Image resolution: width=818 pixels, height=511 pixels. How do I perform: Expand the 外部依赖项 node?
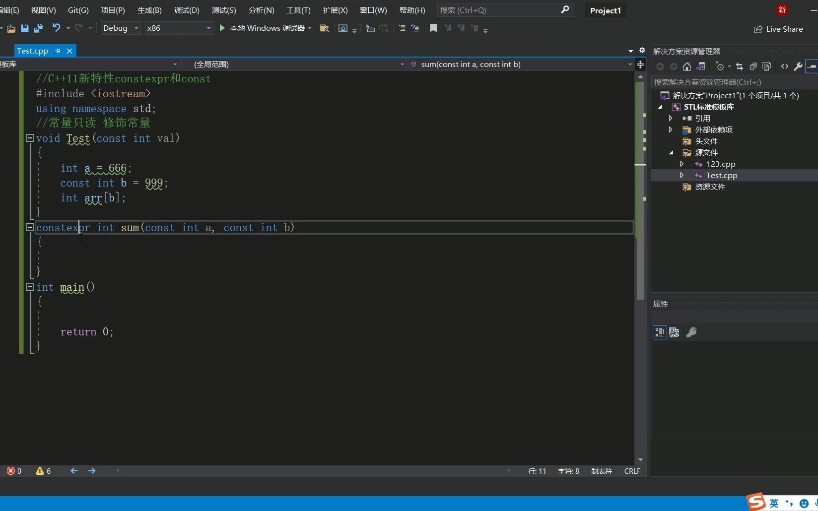670,129
